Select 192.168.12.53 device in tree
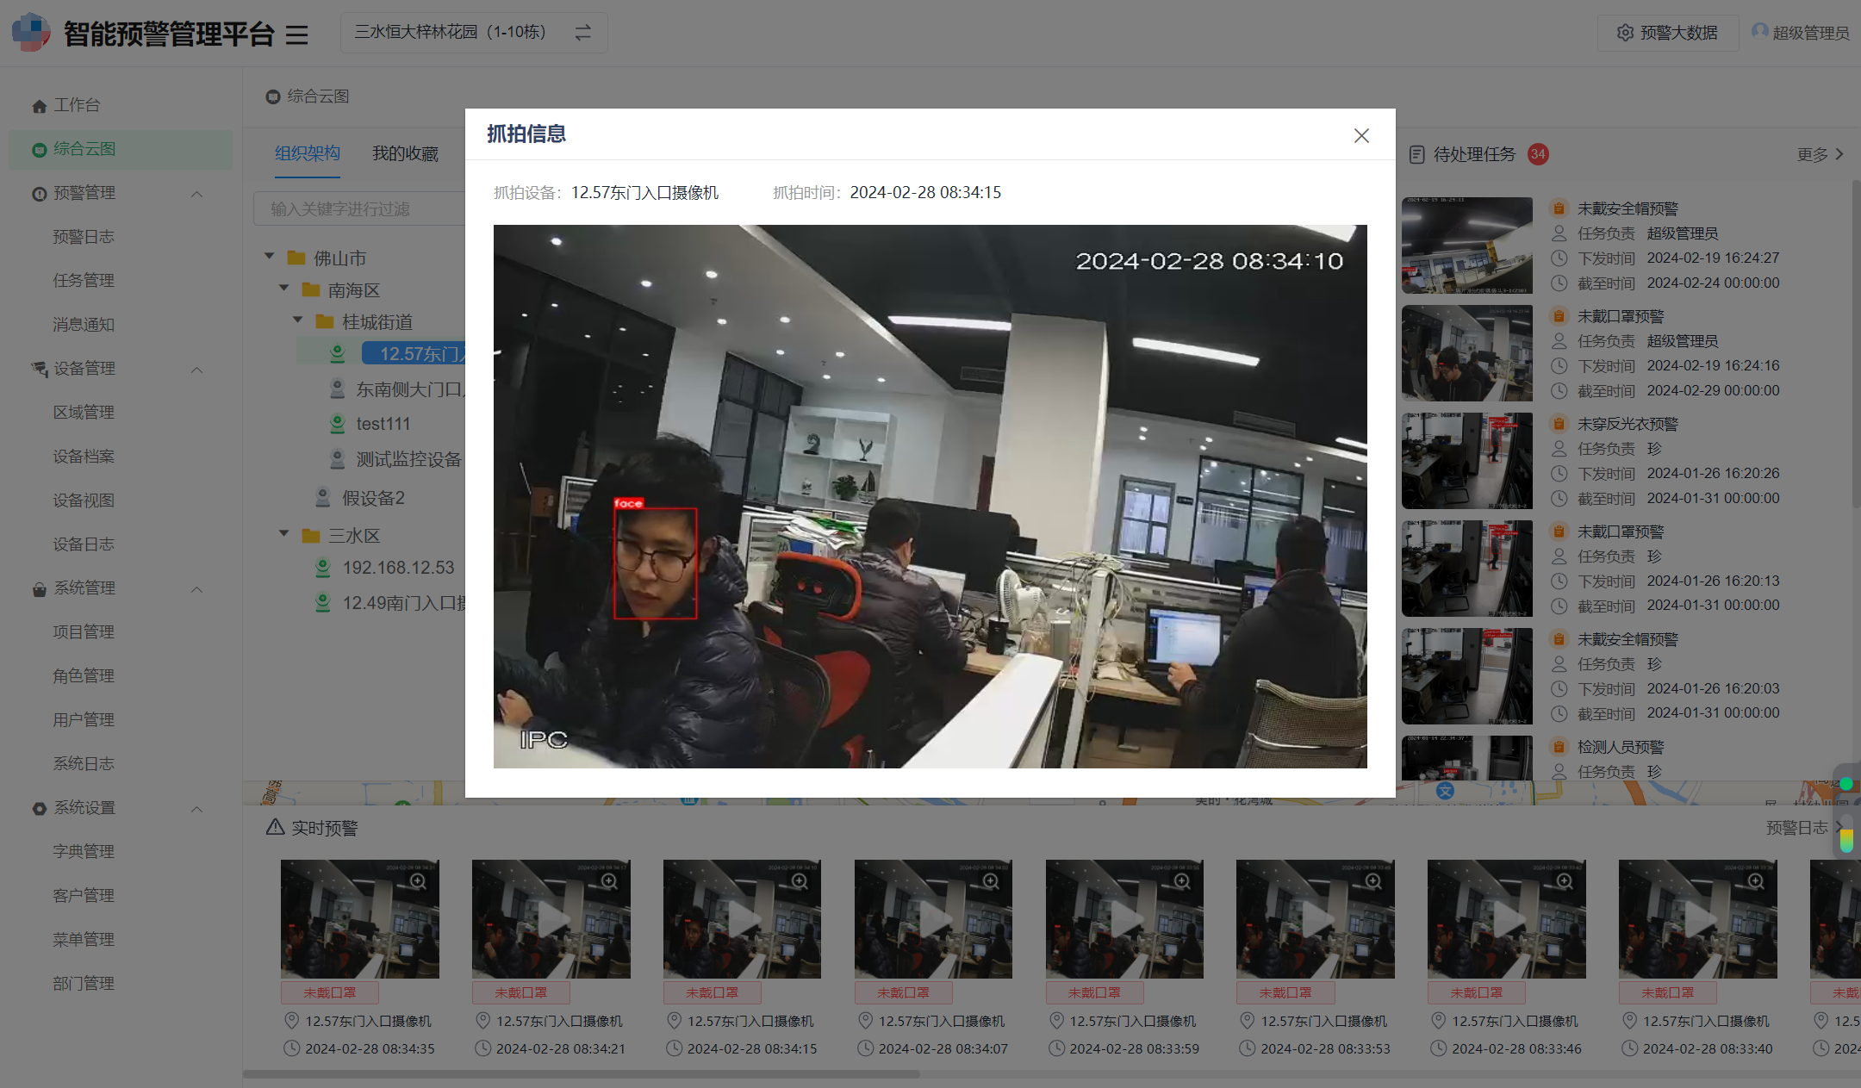 (398, 568)
